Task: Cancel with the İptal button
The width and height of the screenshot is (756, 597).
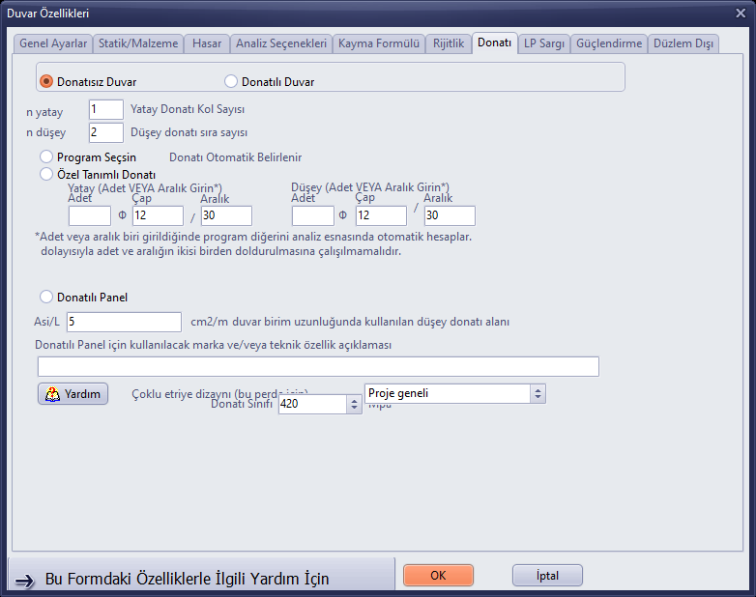Action: pos(547,576)
